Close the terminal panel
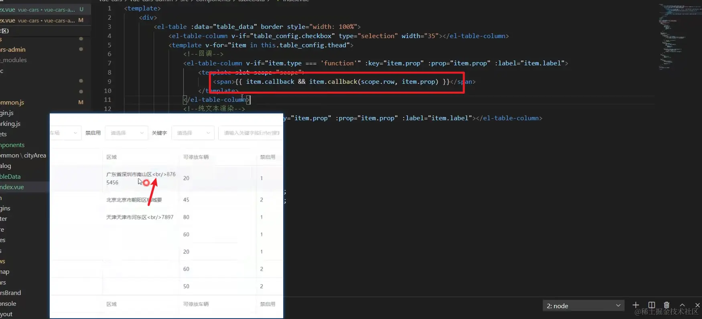702x319 pixels. point(698,305)
